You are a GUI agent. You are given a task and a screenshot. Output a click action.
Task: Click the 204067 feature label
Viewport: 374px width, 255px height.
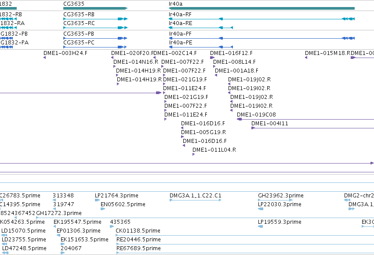(71, 248)
